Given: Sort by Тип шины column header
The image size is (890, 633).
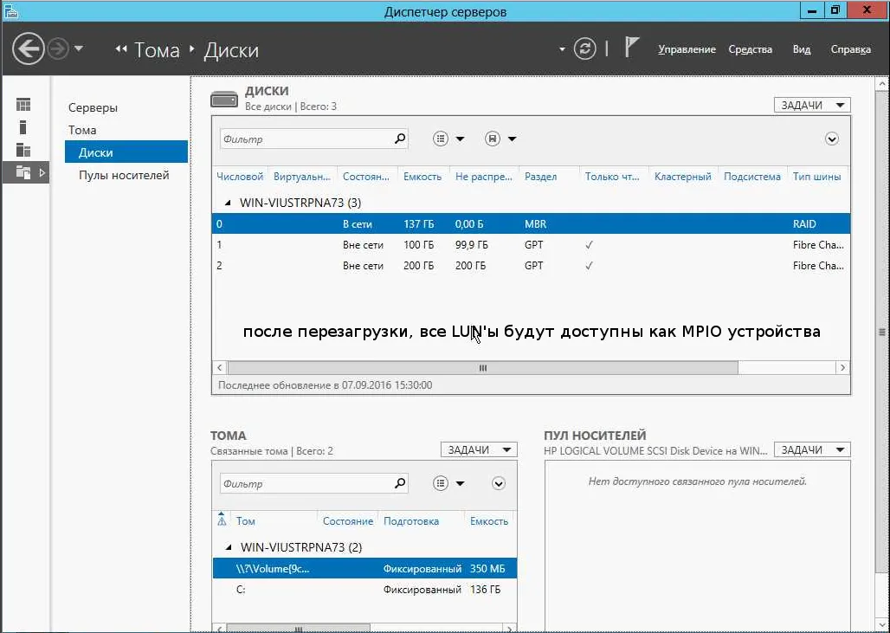Looking at the screenshot, I should [x=816, y=177].
